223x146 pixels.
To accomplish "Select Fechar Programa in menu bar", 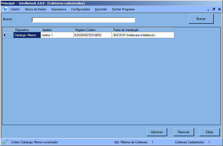I will click(x=123, y=9).
